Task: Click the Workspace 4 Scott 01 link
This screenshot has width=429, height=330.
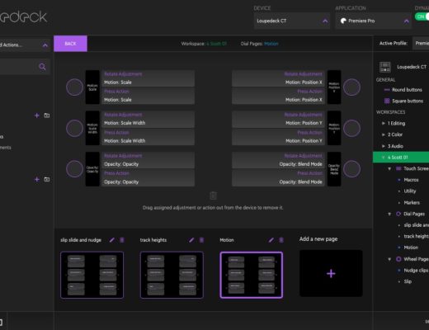Action: pyautogui.click(x=217, y=44)
